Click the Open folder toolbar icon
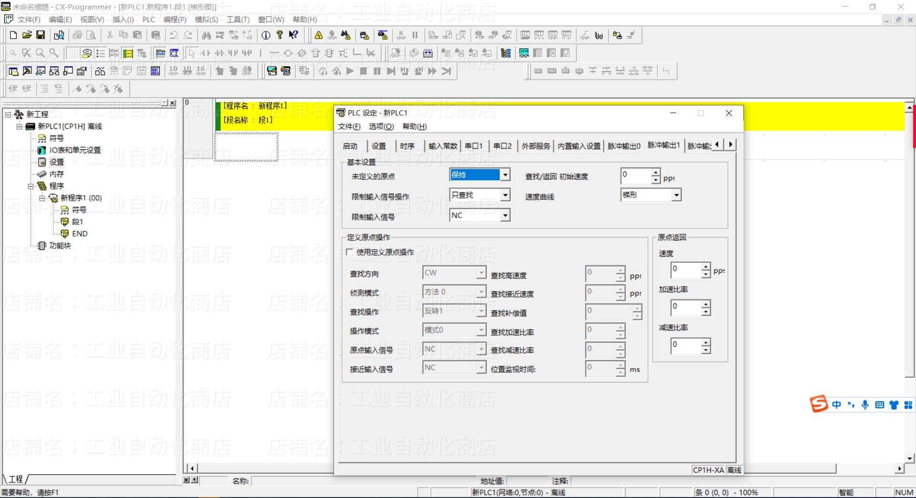Viewport: 916px width, 498px height. [x=27, y=35]
